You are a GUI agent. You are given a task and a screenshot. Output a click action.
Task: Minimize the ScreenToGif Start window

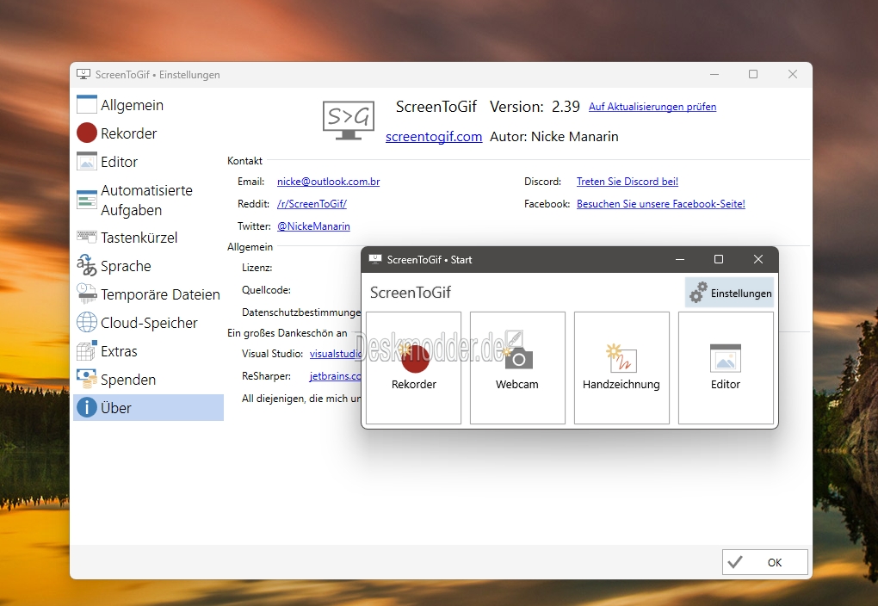click(x=680, y=259)
